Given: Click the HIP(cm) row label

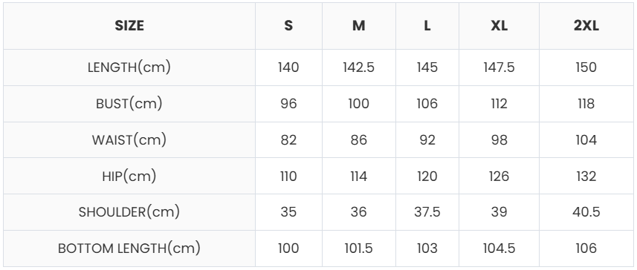Looking at the screenshot, I should point(129,176).
